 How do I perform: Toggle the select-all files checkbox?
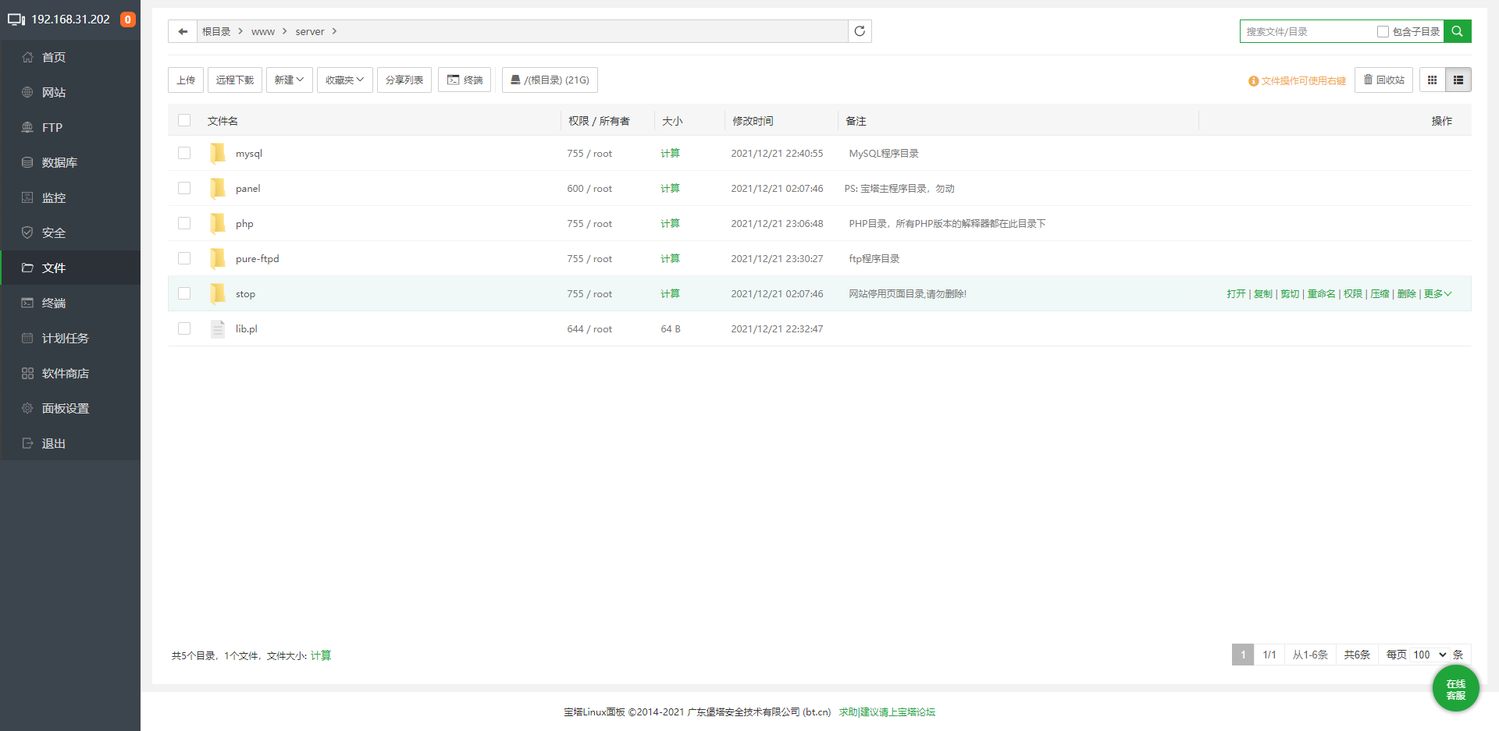pyautogui.click(x=184, y=120)
